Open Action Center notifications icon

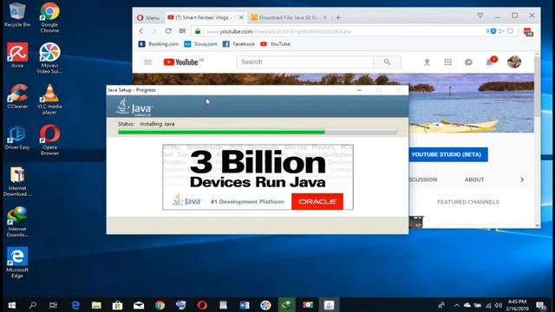[x=540, y=305]
